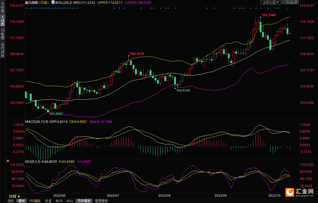
Task: Click the MID:111.5233 value
Action: tap(84, 2)
